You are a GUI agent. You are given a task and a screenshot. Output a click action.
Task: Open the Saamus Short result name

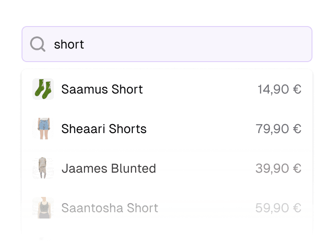(x=102, y=89)
